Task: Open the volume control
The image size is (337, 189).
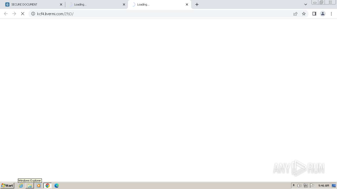Action: 299,186
